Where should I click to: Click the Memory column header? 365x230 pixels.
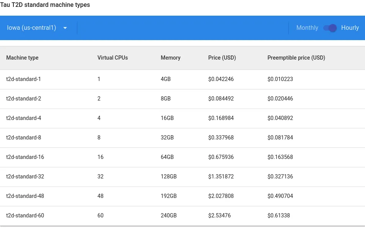point(170,58)
